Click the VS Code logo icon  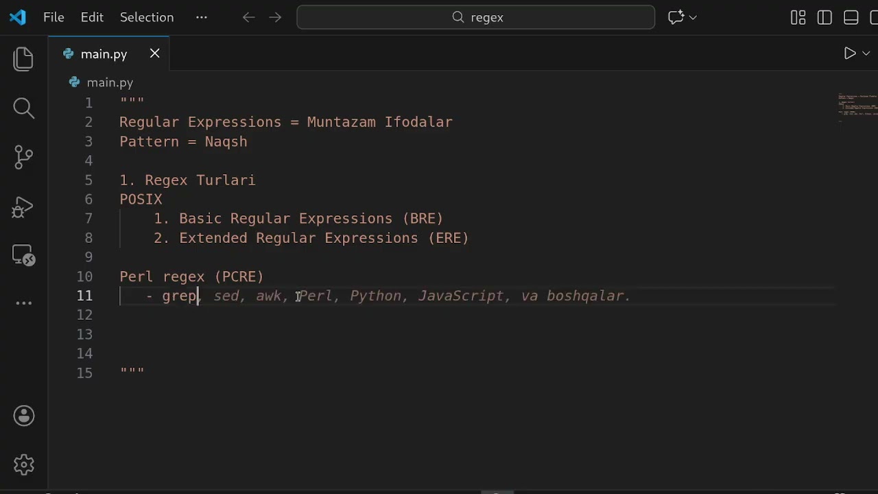18,17
